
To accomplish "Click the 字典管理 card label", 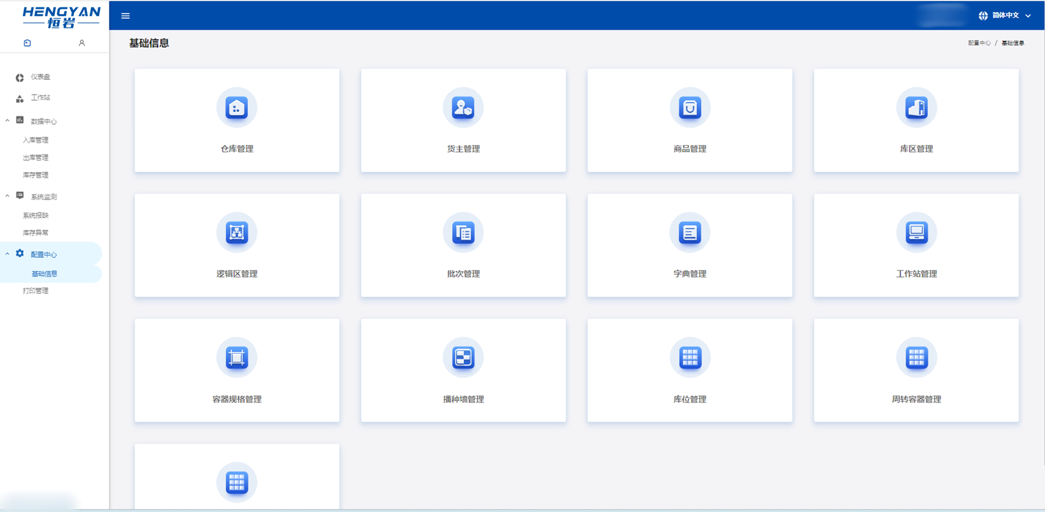I will (690, 274).
